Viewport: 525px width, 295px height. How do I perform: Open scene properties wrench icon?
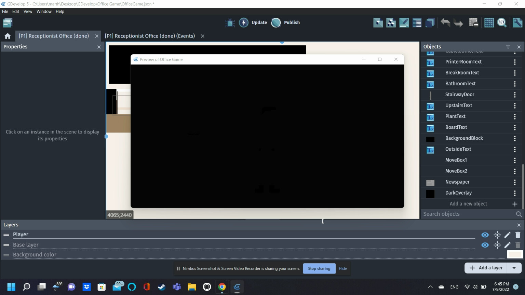tap(517, 23)
